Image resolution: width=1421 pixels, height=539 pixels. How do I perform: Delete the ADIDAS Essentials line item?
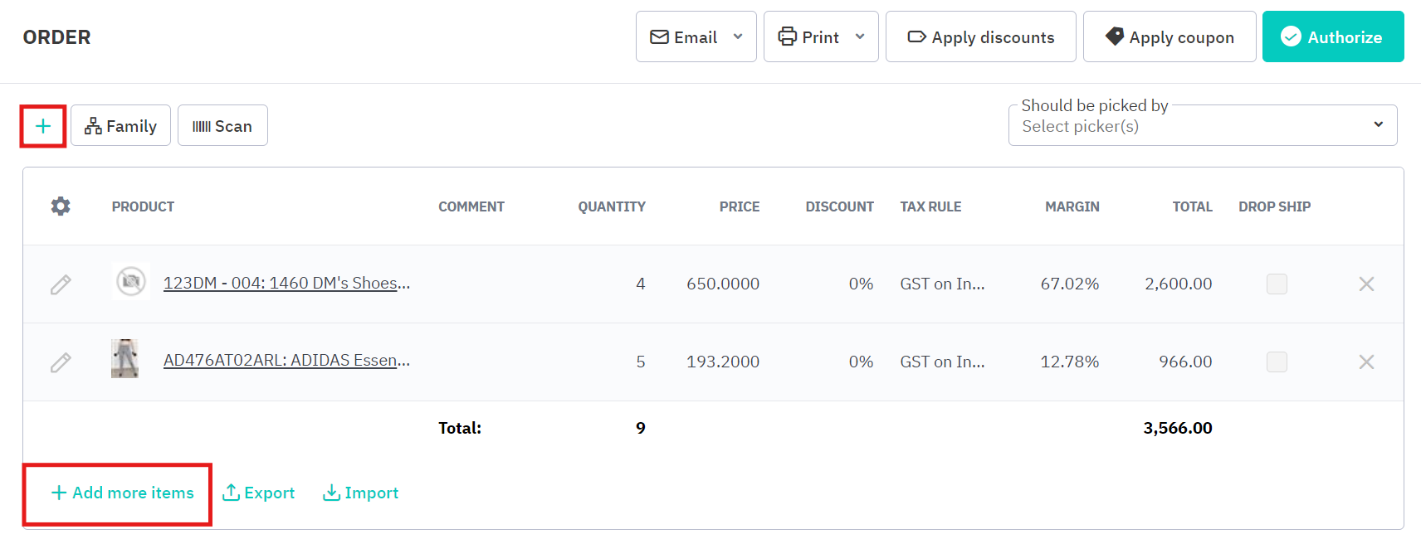pyautogui.click(x=1366, y=362)
